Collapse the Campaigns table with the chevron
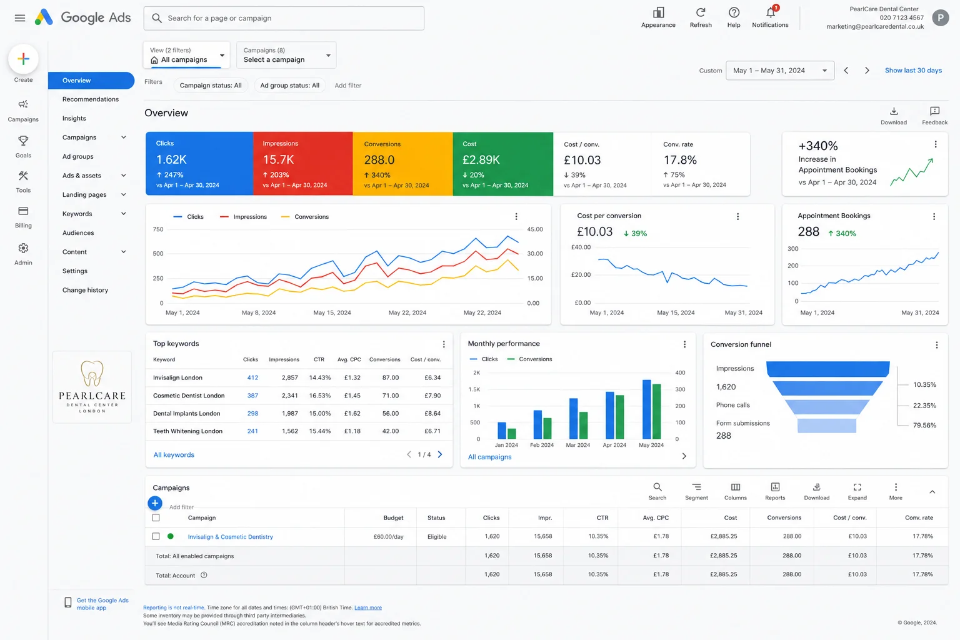This screenshot has height=640, width=960. coord(932,492)
